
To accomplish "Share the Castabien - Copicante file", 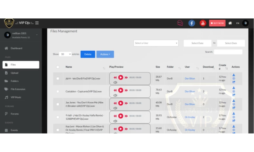I will pyautogui.click(x=234, y=95).
